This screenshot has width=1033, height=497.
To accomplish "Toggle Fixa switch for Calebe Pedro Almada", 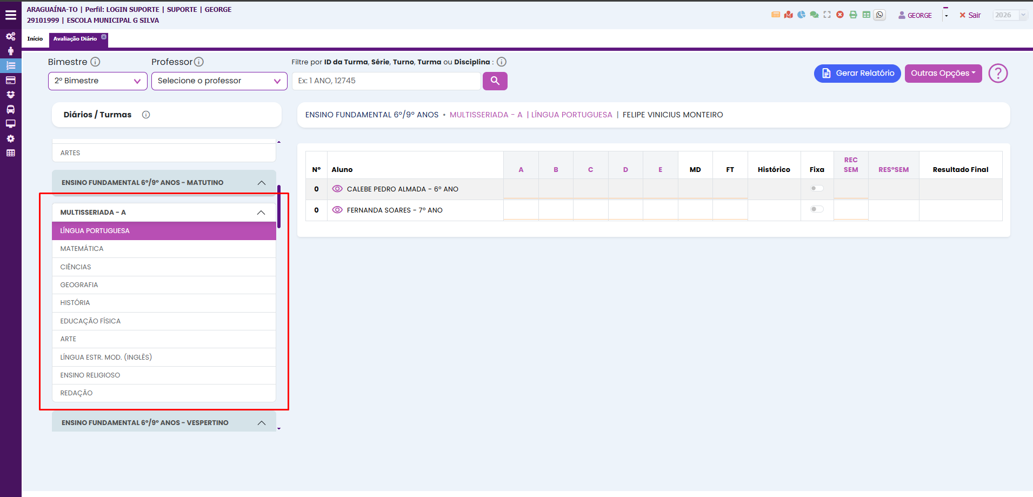I will click(x=817, y=189).
